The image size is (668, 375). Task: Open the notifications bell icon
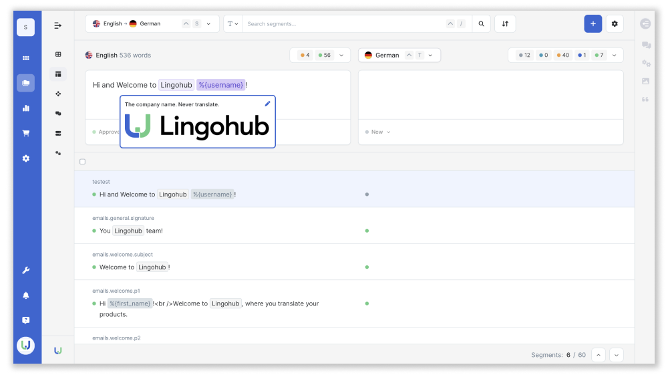click(25, 295)
